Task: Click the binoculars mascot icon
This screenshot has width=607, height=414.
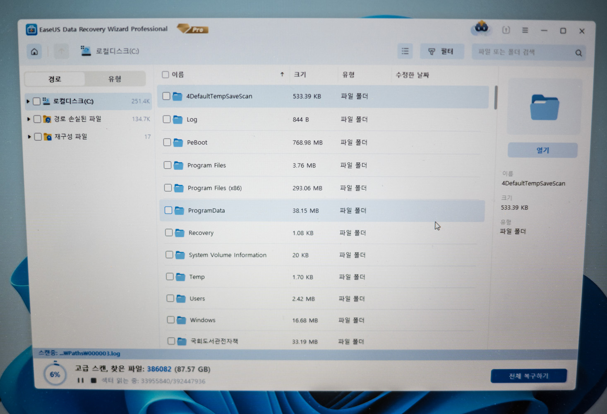Action: pyautogui.click(x=480, y=28)
